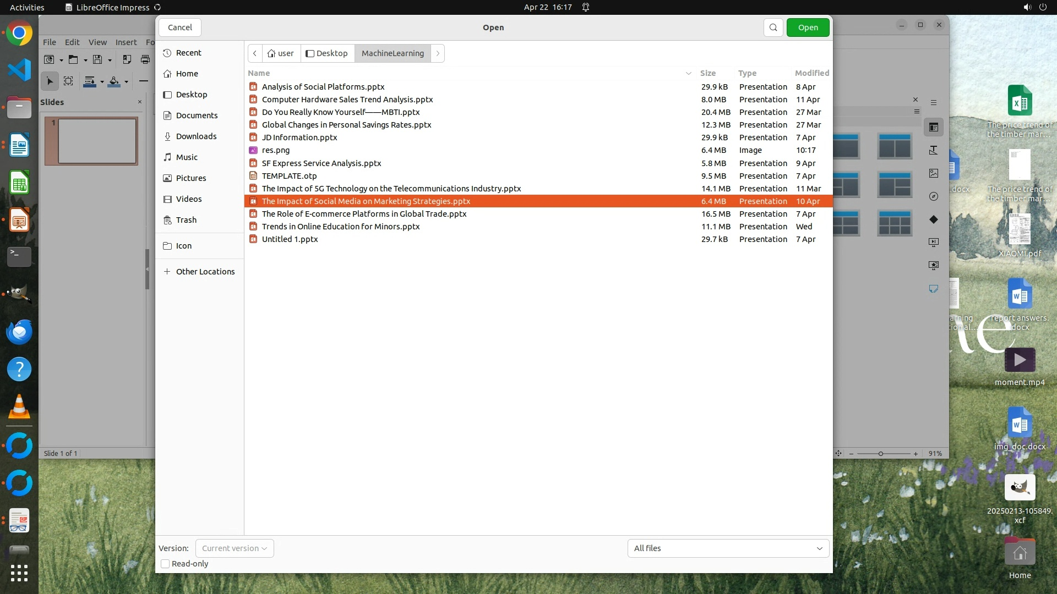Toggle the notification bell in top bar

click(586, 7)
